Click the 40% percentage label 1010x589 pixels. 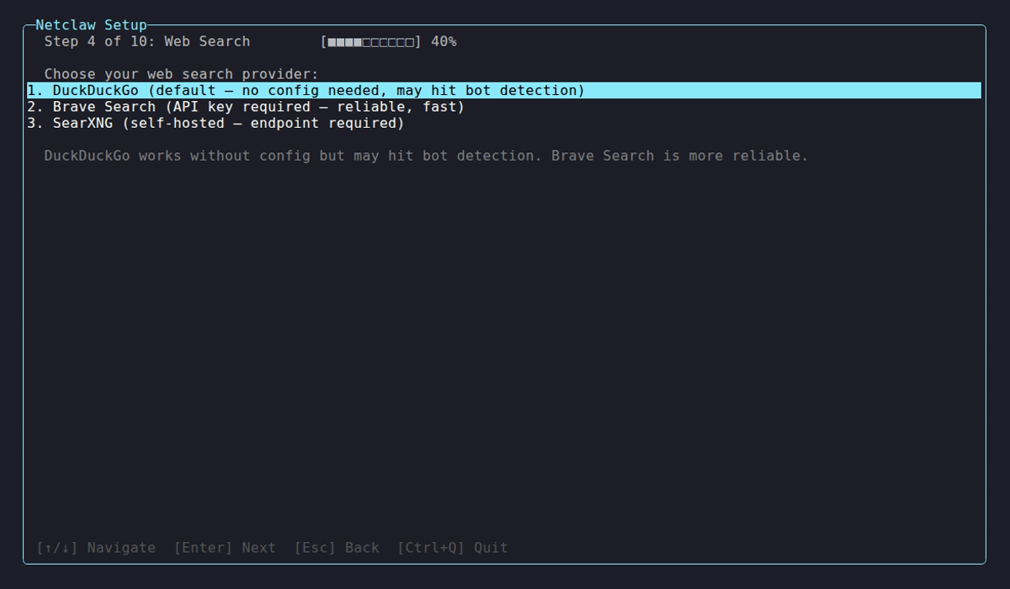[444, 41]
